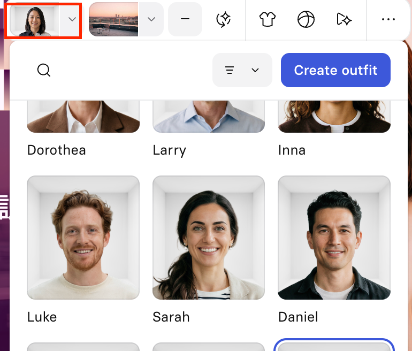Click the minus button in the toolbar
This screenshot has height=351, width=412.
click(185, 19)
